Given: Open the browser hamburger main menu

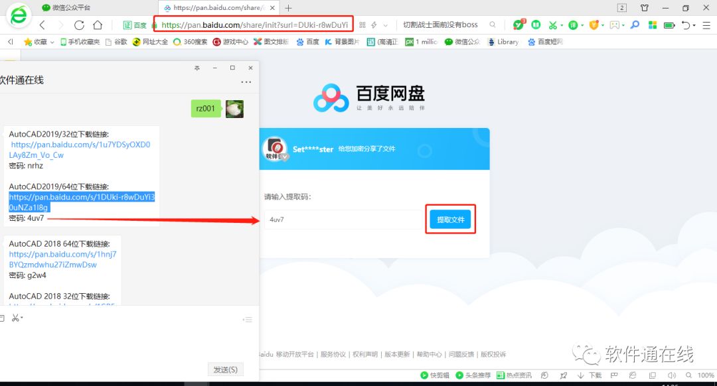Looking at the screenshot, I should click(706, 25).
